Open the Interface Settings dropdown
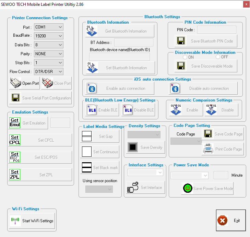Viewport: 250px width, 237px height. (x=145, y=172)
